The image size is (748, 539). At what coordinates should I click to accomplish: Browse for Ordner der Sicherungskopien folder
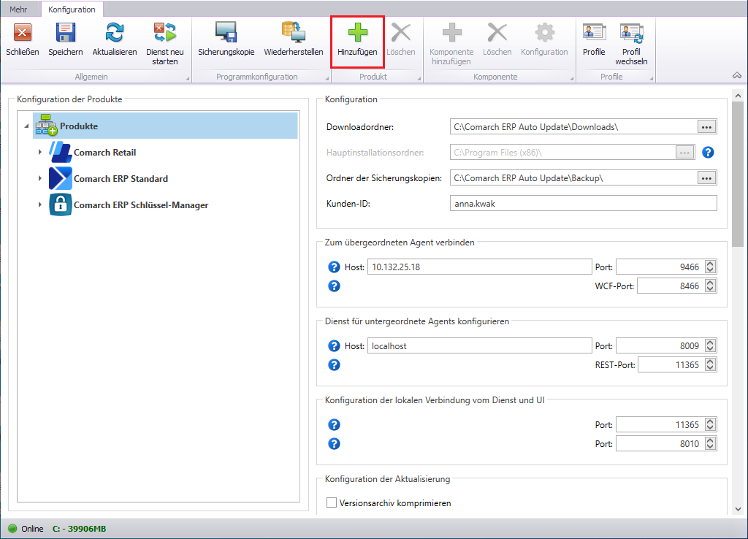[706, 177]
